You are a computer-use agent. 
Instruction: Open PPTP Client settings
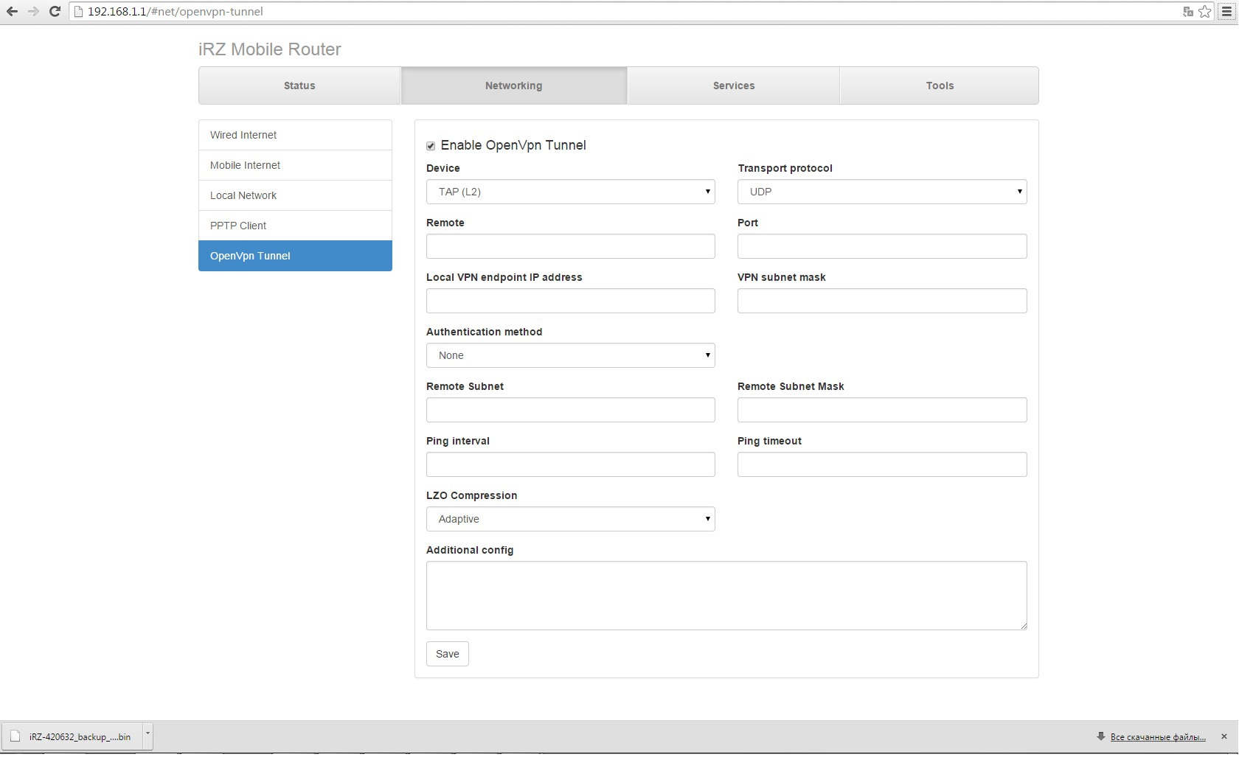pos(295,226)
